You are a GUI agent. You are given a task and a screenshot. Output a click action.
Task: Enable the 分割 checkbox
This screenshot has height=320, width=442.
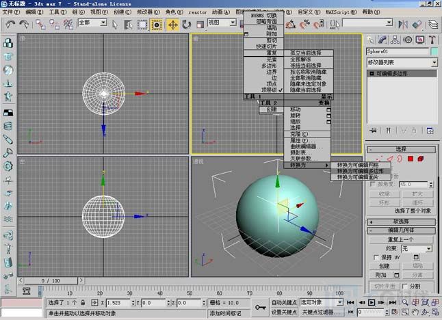click(405, 286)
